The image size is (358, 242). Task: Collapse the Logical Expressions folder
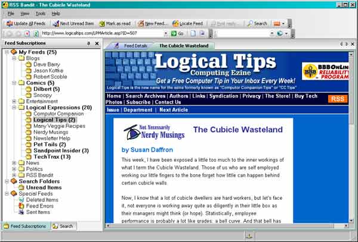pyautogui.click(x=14, y=108)
